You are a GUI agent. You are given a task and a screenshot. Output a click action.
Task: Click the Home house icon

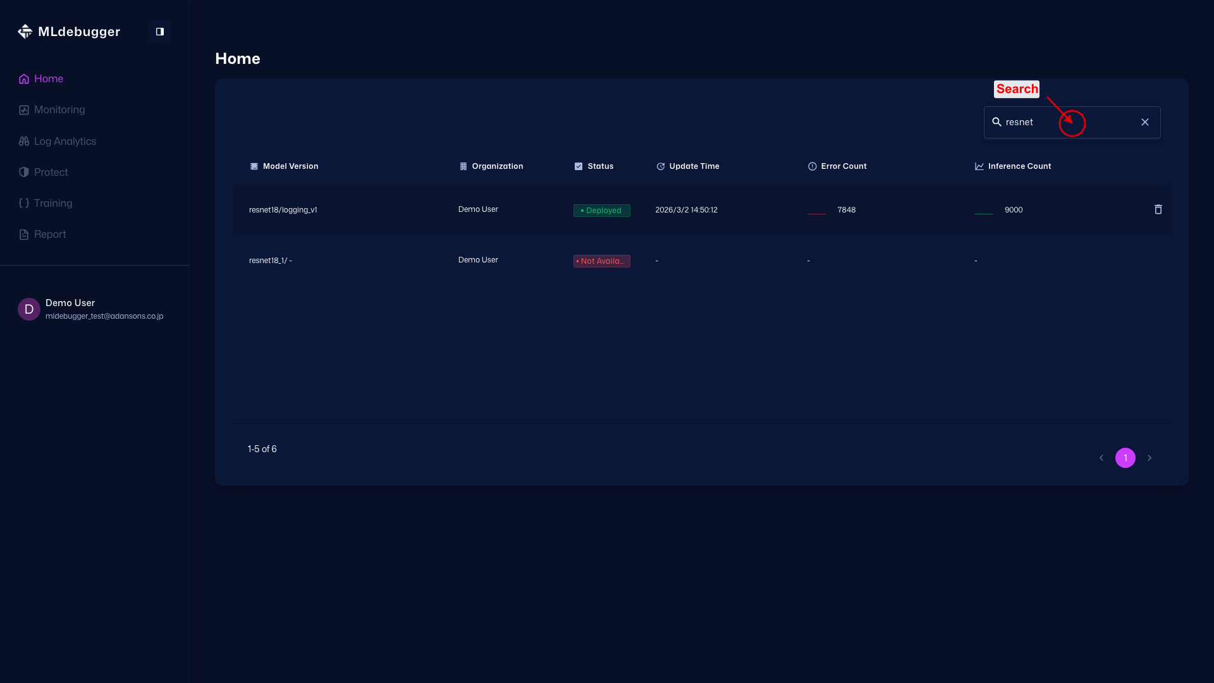[x=24, y=79]
